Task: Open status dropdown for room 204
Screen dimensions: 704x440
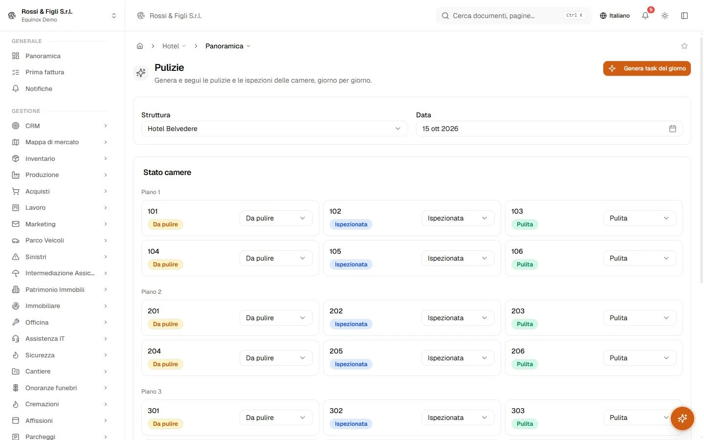Action: (276, 358)
